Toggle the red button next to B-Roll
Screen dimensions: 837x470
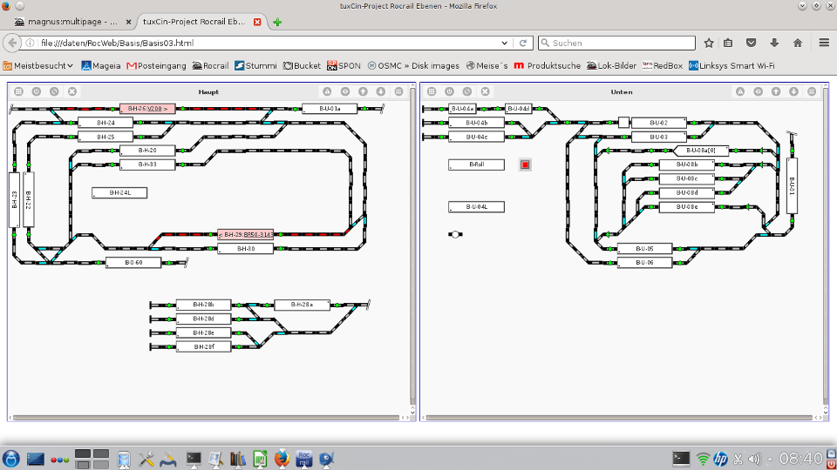coord(525,164)
